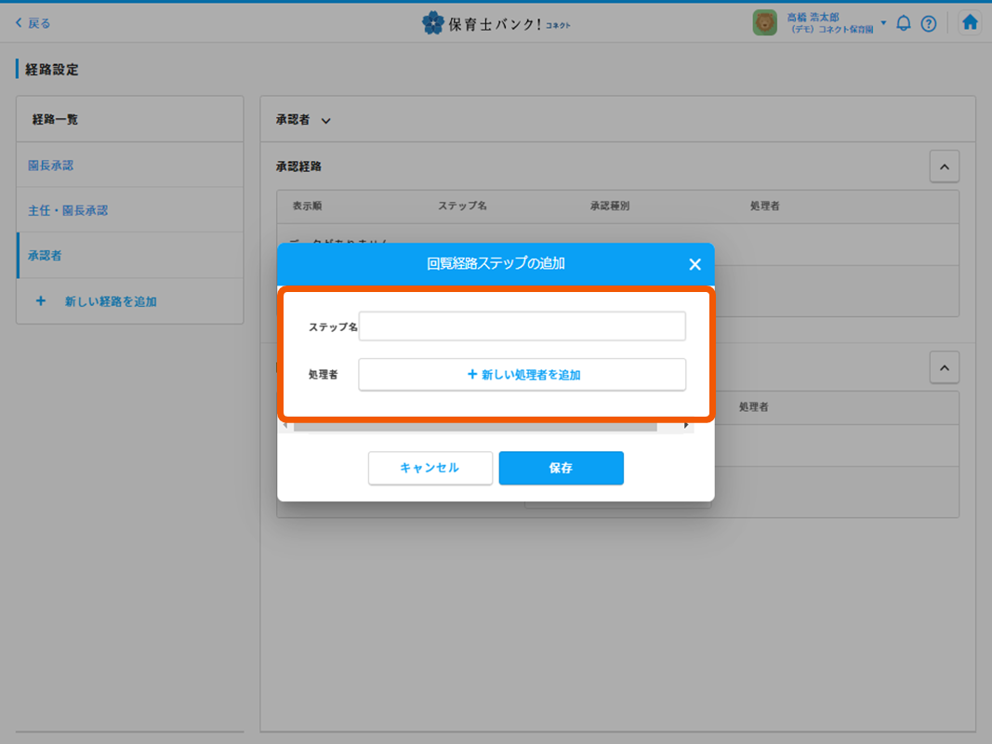This screenshot has width=992, height=744.
Task: Expand the 承認者 chevron dropdown
Action: (325, 121)
